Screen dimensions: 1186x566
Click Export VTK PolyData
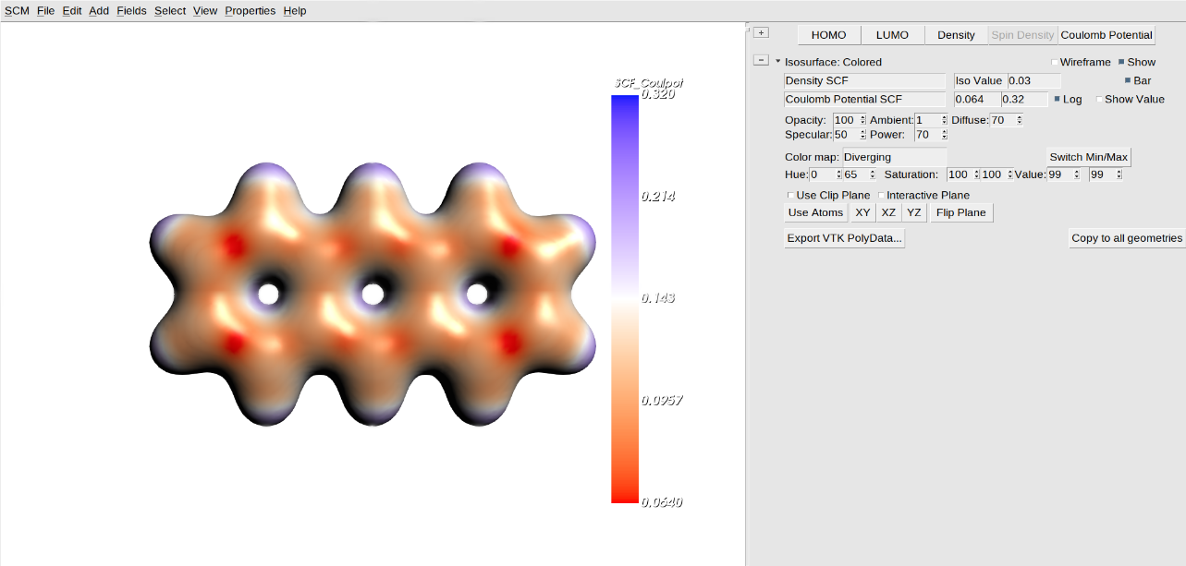pos(843,237)
